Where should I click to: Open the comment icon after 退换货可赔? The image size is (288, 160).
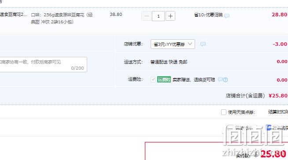pyautogui.click(x=220, y=79)
